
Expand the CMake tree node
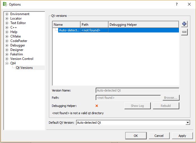[x=7, y=37]
